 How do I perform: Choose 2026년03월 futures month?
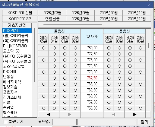(52, 13)
